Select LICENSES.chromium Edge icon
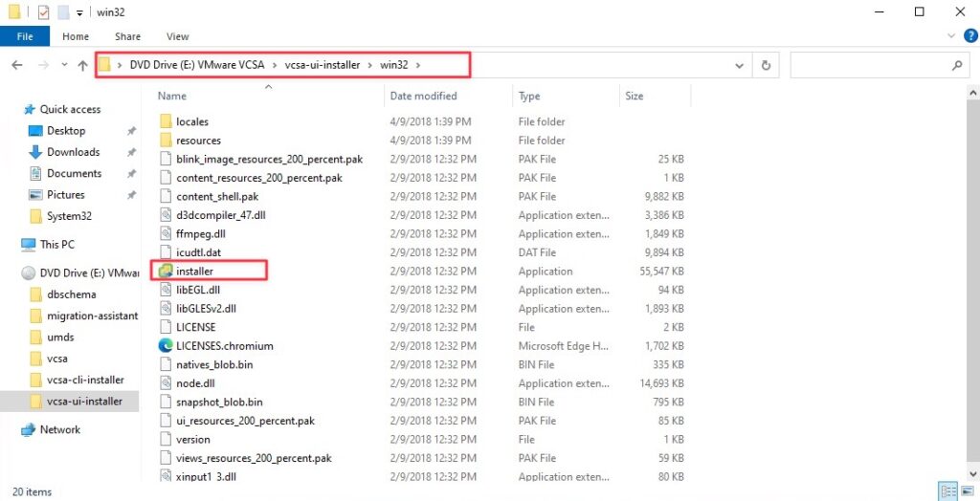Viewport: 980px width, 501px height. click(165, 345)
